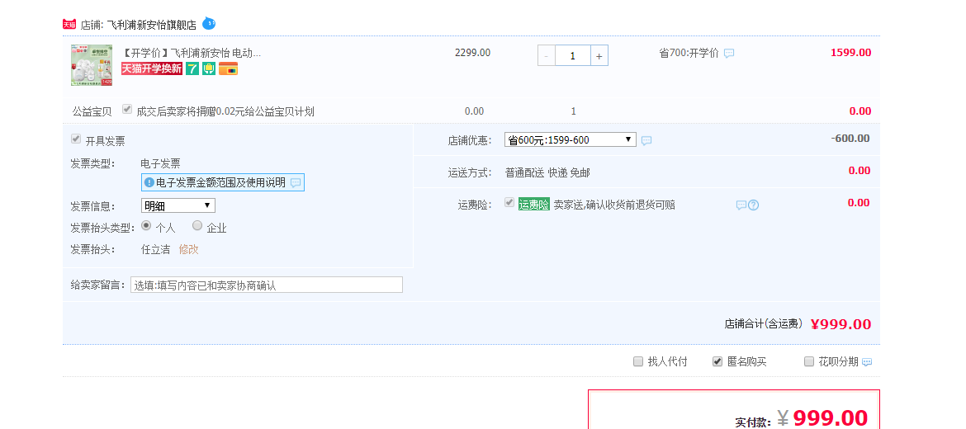Open the 飞利浦新安怡 电动 product title link
This screenshot has height=429, width=966.
coord(192,53)
